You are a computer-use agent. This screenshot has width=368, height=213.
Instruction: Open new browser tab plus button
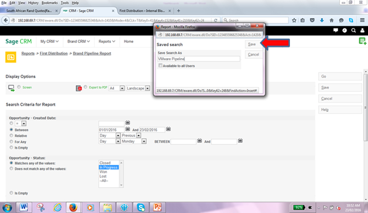coord(179,11)
